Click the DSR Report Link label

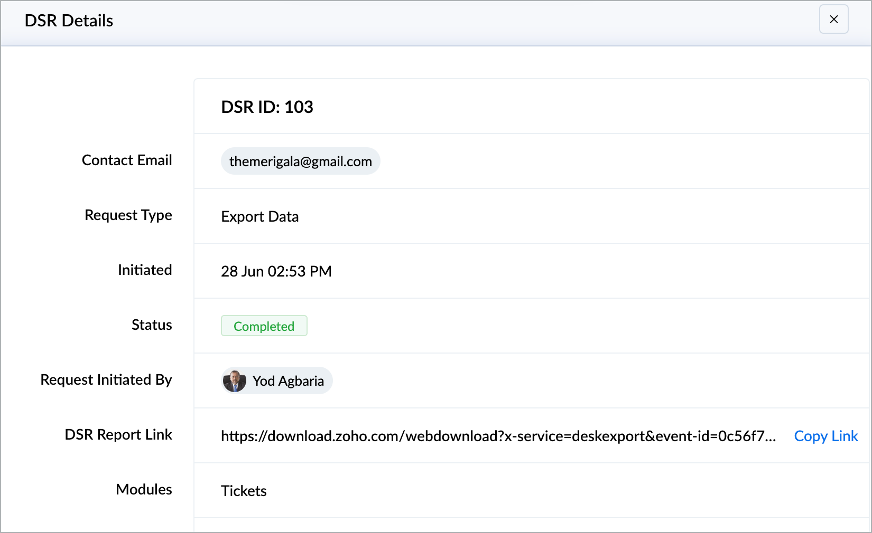[x=118, y=435]
